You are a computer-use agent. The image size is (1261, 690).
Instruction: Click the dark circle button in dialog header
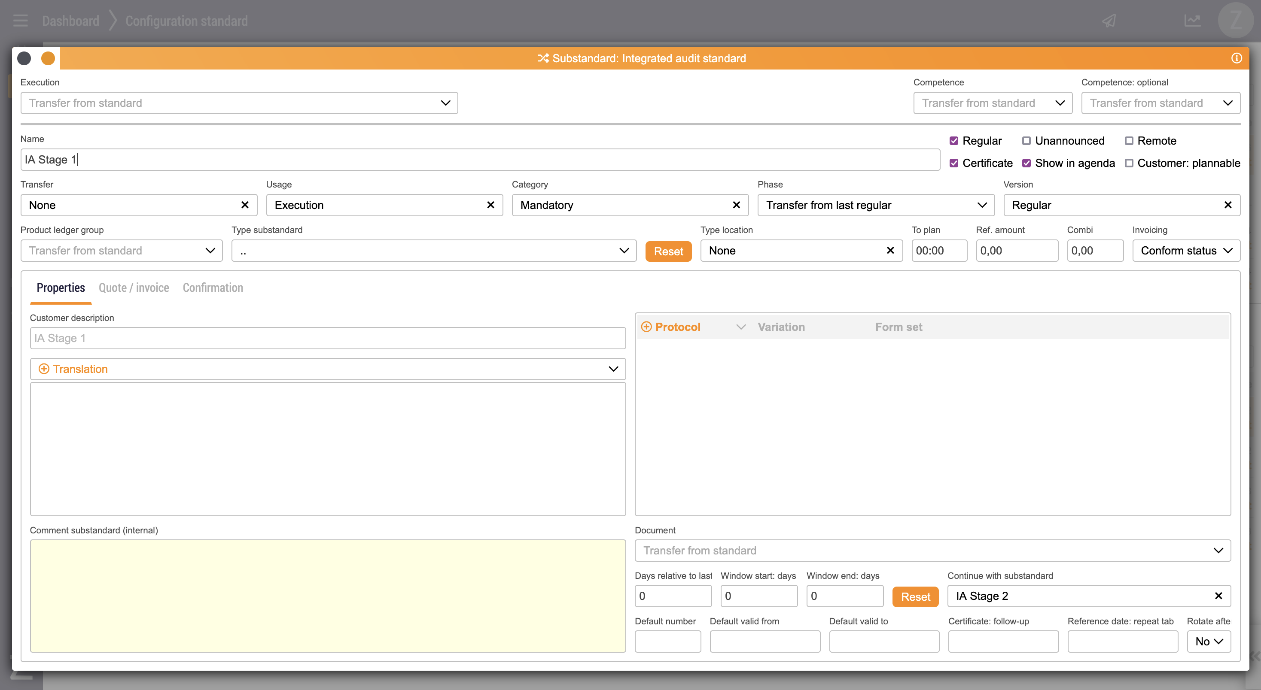[24, 58]
